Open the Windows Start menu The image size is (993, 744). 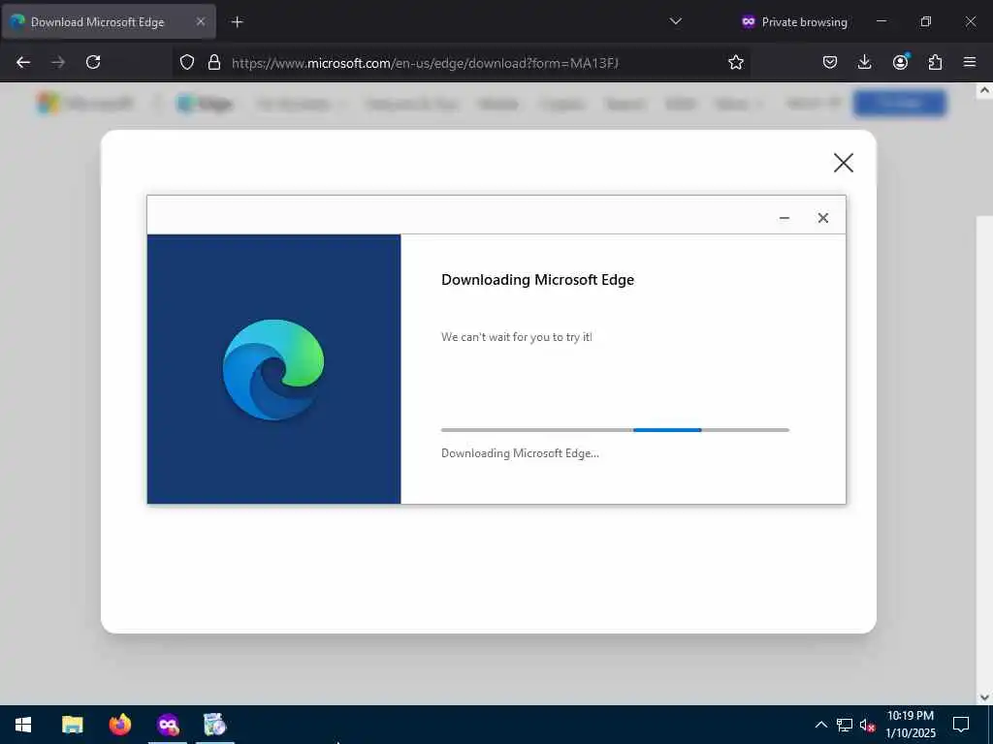[23, 725]
